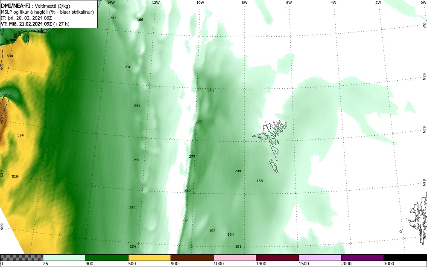Click the 12W longitude label
This screenshot has height=267, width=427.
click(x=156, y=3)
